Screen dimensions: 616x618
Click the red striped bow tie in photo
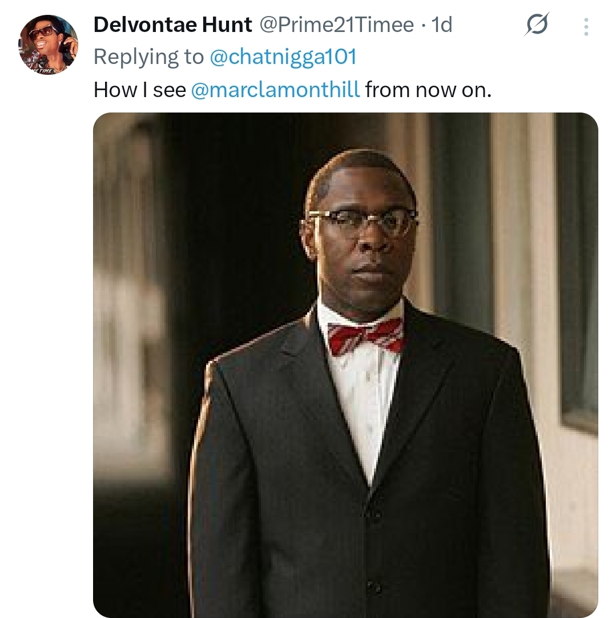pos(365,336)
